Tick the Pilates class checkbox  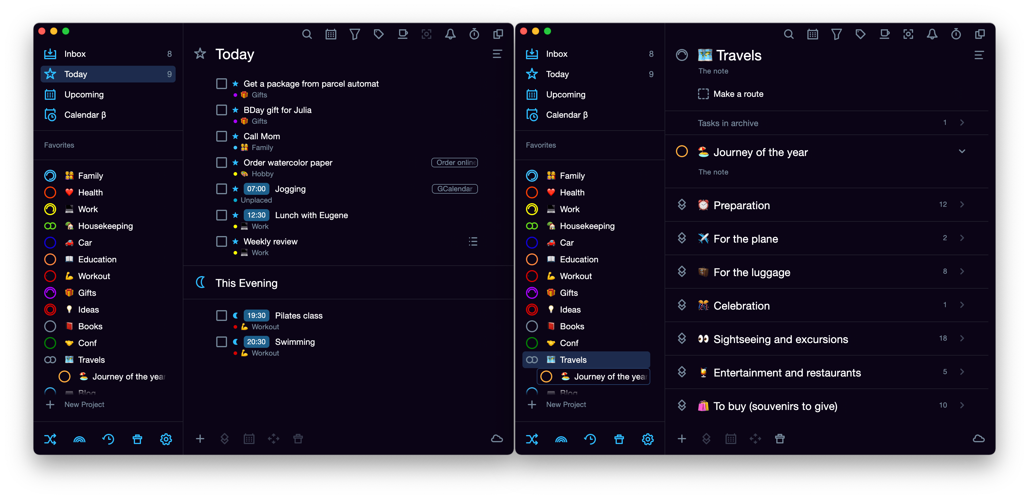[x=221, y=315]
